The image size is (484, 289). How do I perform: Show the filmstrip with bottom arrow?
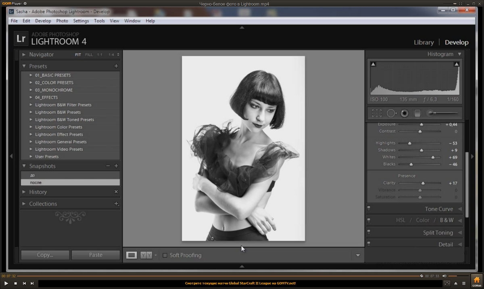tap(242, 266)
